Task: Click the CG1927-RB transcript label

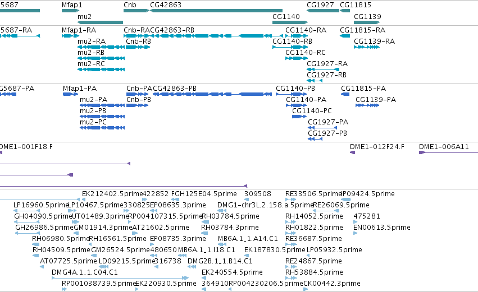Action: tap(326, 75)
